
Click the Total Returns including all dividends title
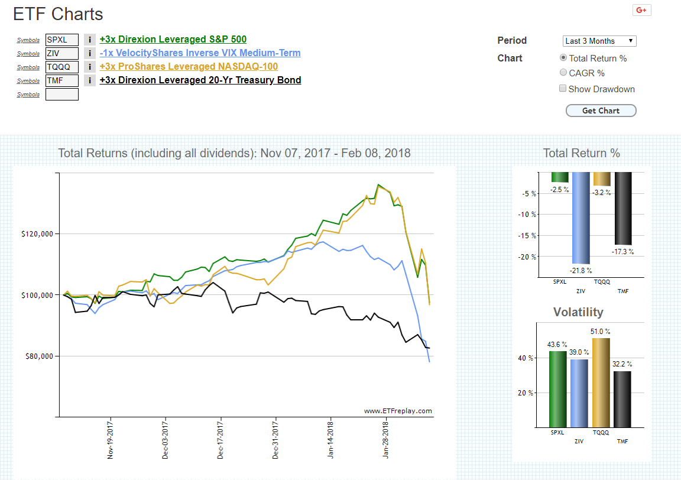235,153
